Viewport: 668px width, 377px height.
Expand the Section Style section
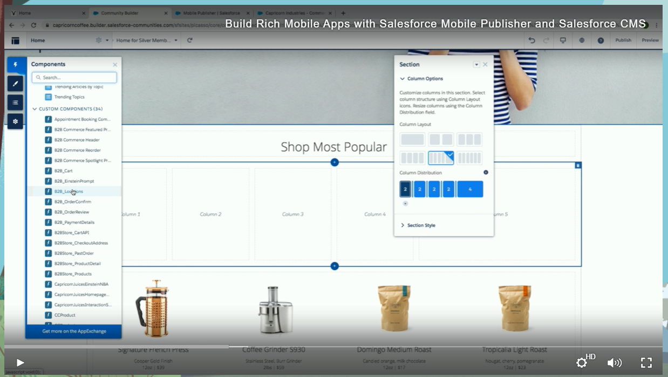click(x=418, y=225)
